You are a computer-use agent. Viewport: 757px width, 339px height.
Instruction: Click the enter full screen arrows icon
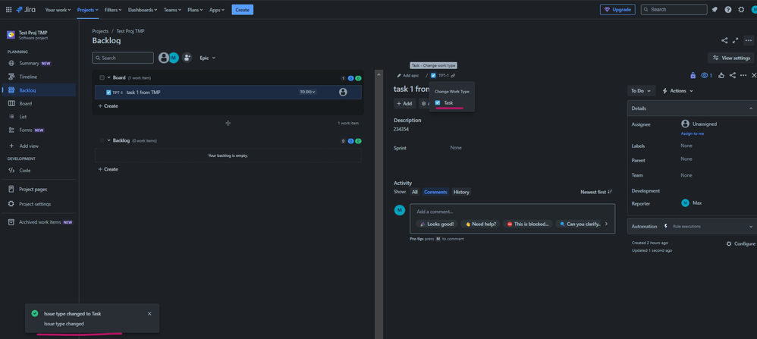coord(736,41)
